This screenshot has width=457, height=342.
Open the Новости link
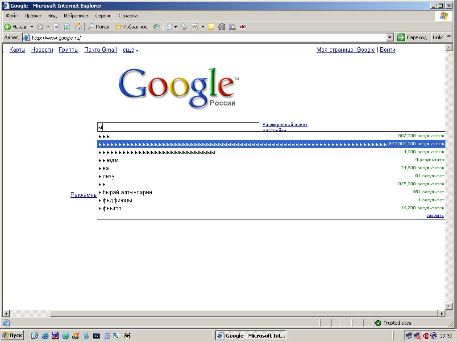[42, 50]
